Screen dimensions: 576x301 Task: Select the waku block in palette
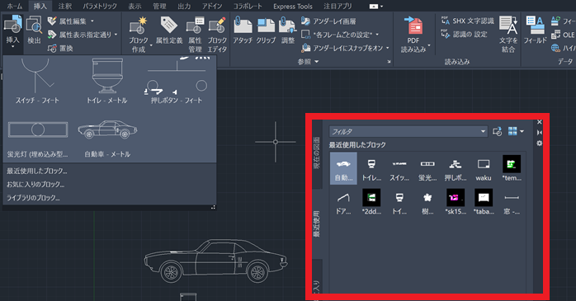click(484, 169)
